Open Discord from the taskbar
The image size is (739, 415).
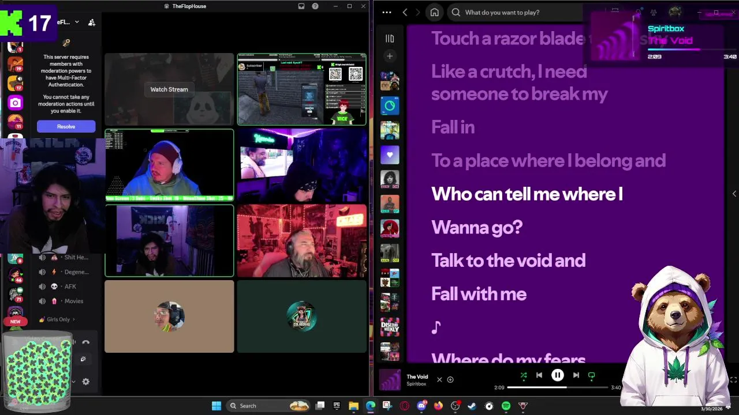coord(421,406)
